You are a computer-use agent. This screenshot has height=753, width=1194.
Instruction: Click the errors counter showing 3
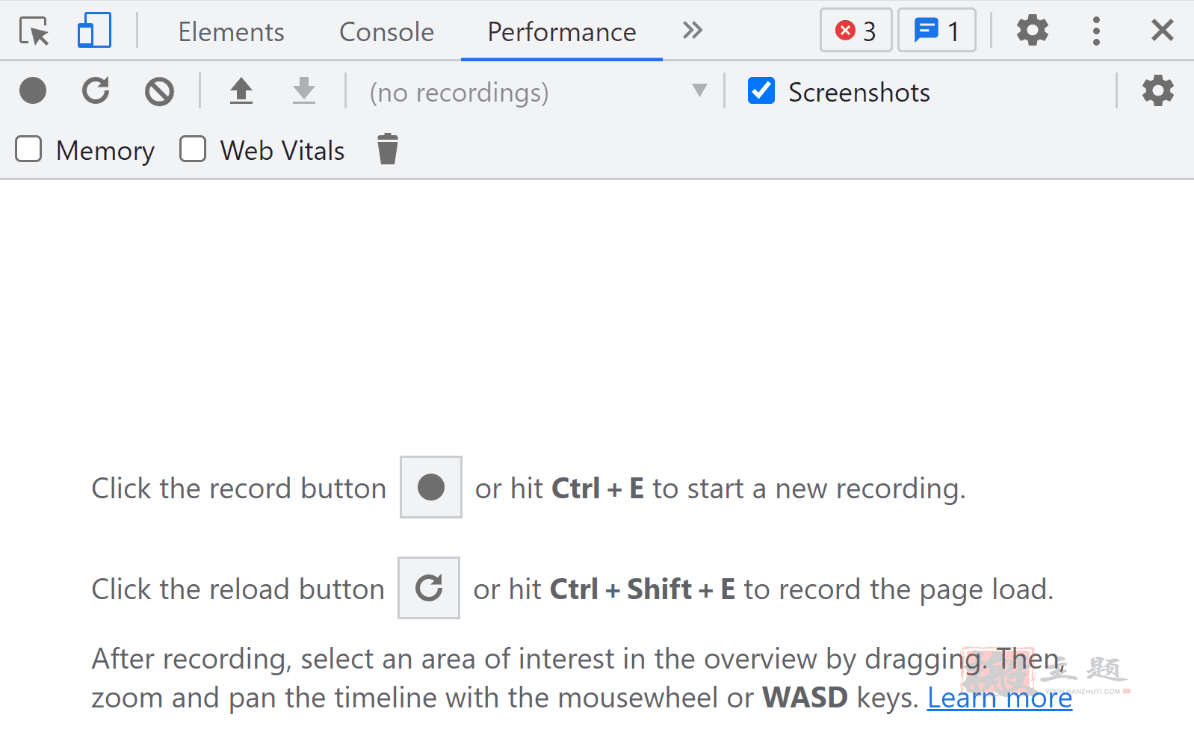click(x=856, y=31)
